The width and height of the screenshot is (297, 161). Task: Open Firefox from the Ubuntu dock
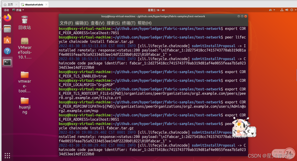click(7, 18)
